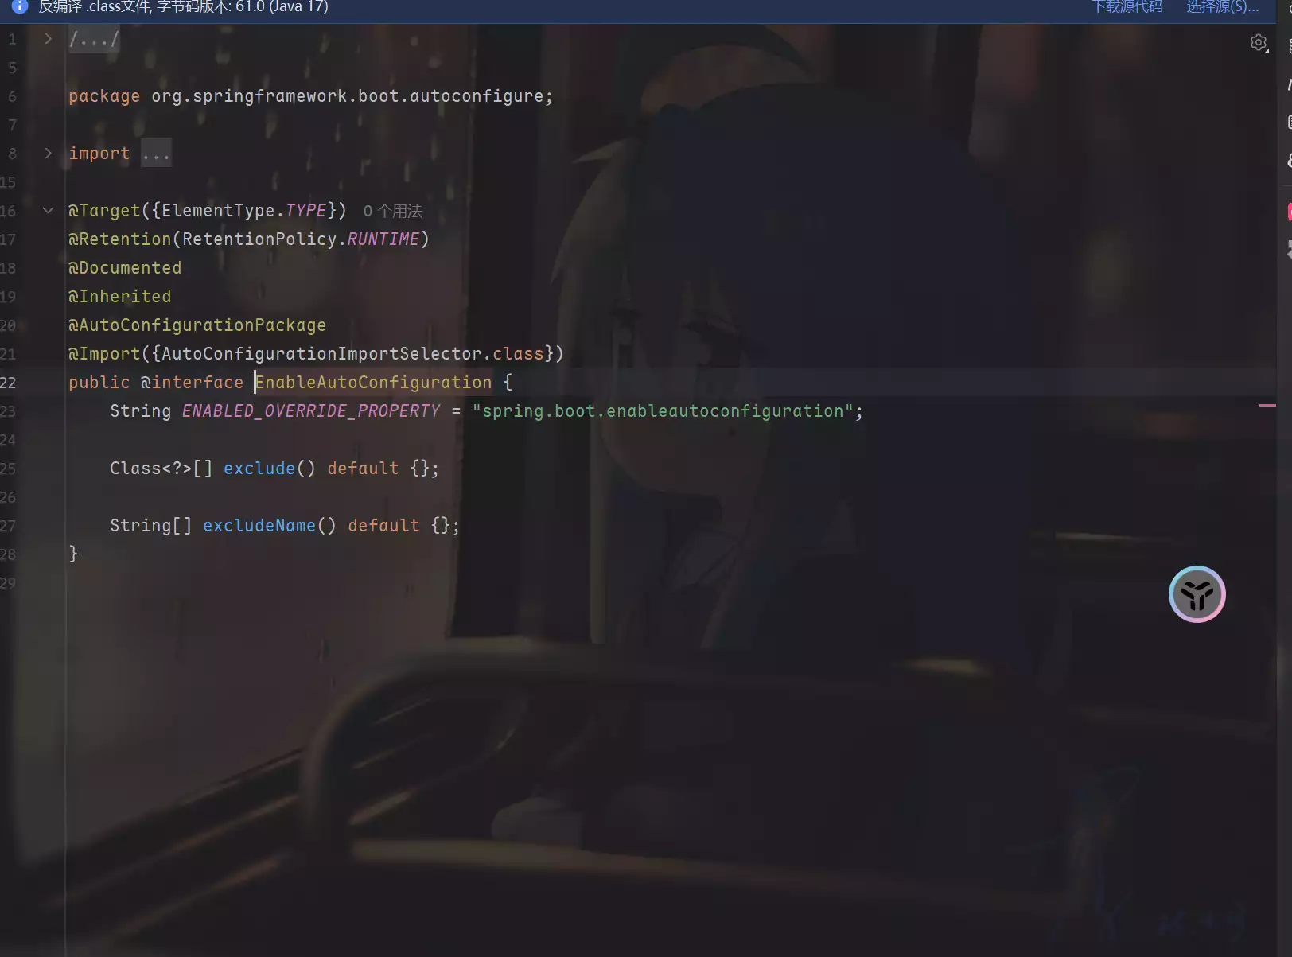Click line number 22 in the gutter
Viewport: 1292px width, 957px height.
[x=9, y=383]
